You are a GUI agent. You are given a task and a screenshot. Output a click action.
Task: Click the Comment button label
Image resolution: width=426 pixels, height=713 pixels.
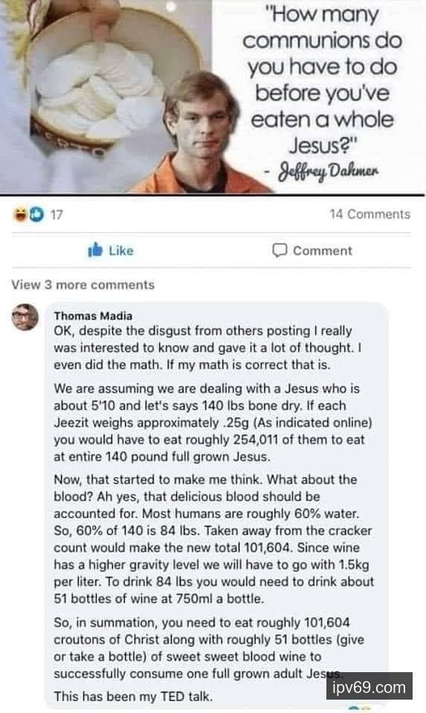[322, 250]
